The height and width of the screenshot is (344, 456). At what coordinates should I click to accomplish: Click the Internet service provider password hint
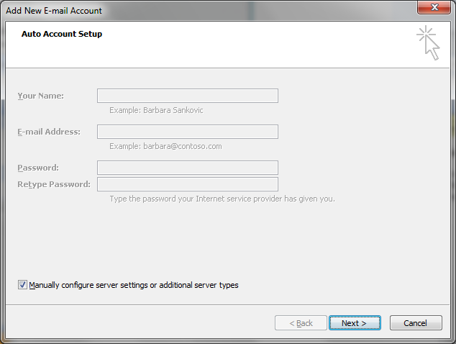pyautogui.click(x=222, y=199)
